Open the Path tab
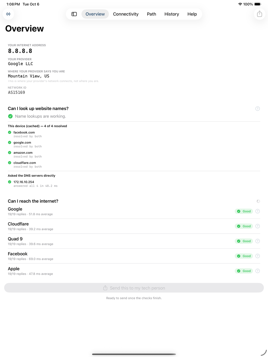The width and height of the screenshot is (268, 357). (152, 14)
